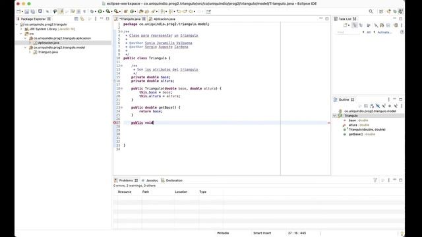The image size is (422, 237).
Task: Toggle Hide Non-Public Members in Outline toolbar
Action: coord(390,106)
